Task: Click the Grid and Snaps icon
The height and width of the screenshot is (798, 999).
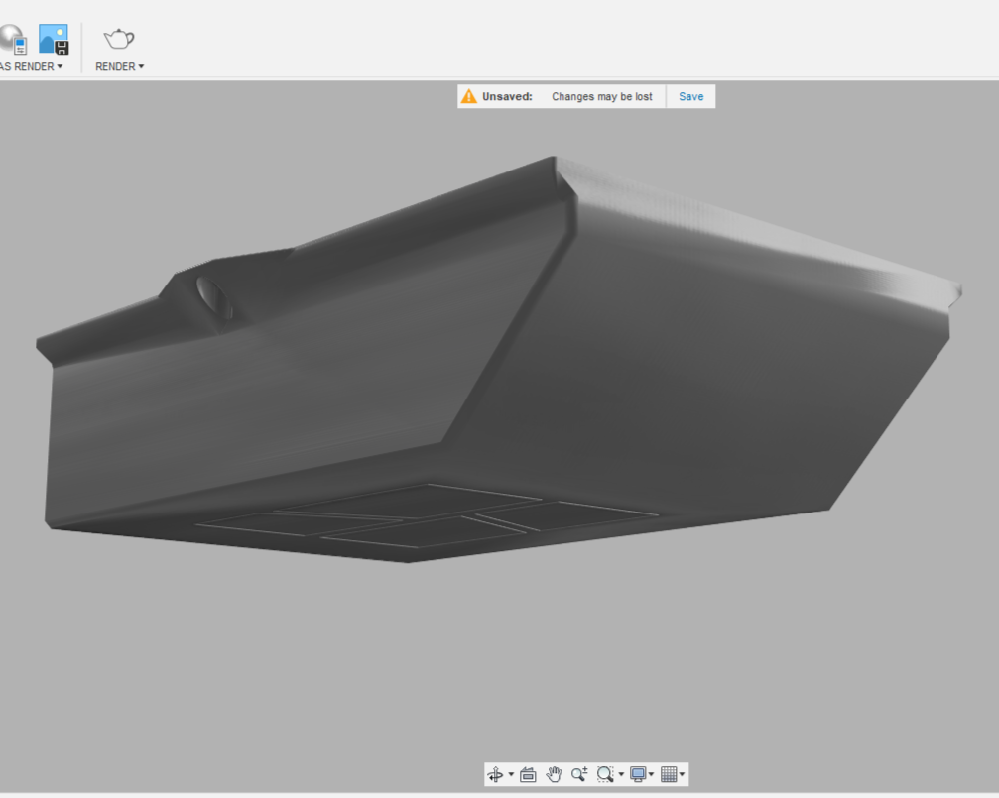Action: pyautogui.click(x=669, y=774)
